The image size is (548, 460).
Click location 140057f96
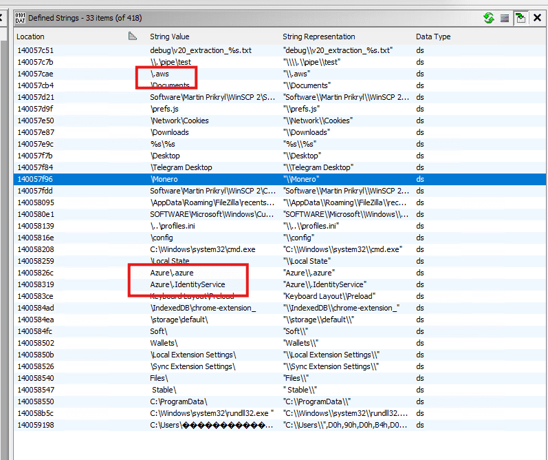35,179
